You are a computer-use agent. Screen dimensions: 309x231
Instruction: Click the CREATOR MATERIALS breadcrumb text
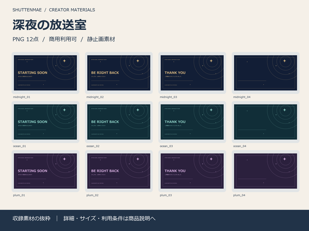coord(72,10)
